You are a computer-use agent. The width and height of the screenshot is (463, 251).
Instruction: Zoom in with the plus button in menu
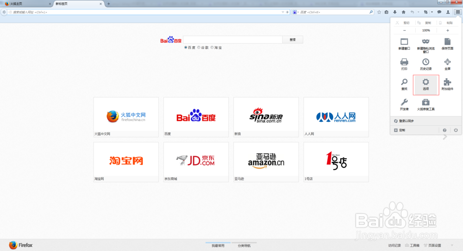(x=448, y=31)
